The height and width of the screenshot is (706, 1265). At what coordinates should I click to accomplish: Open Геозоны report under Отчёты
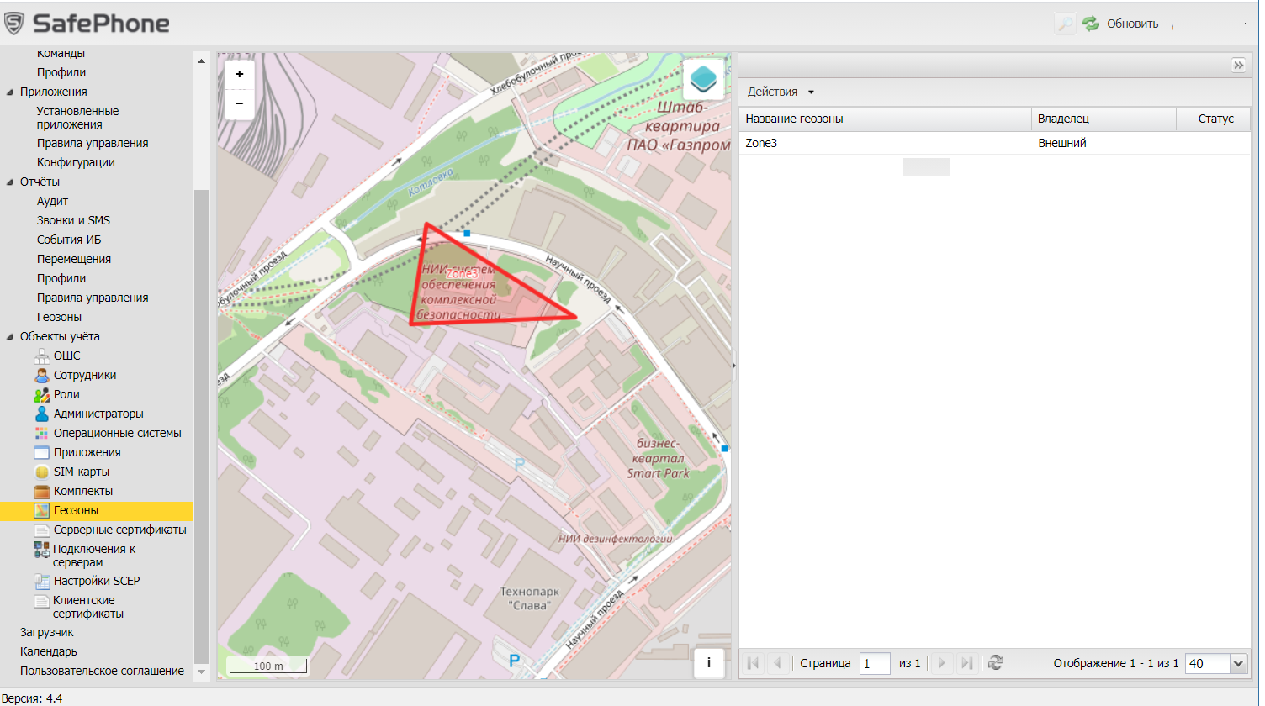point(59,317)
